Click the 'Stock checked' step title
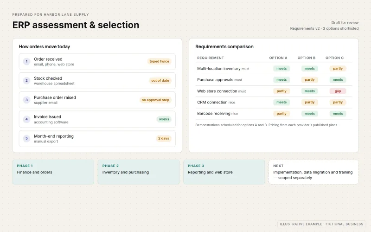Screen dimensions: 371x232 tap(48, 78)
